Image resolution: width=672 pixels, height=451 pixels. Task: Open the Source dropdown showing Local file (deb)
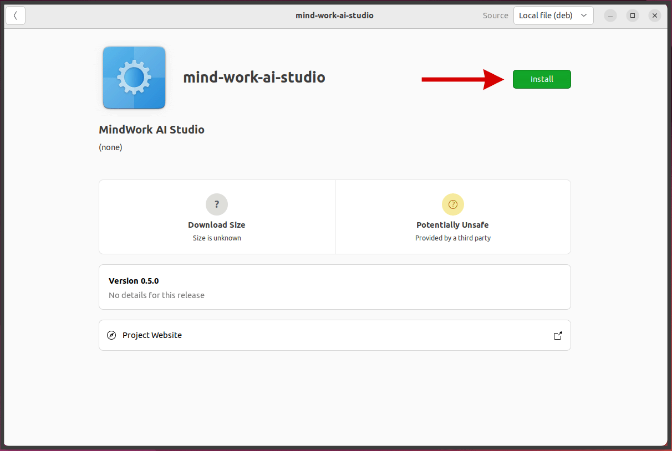pyautogui.click(x=546, y=16)
